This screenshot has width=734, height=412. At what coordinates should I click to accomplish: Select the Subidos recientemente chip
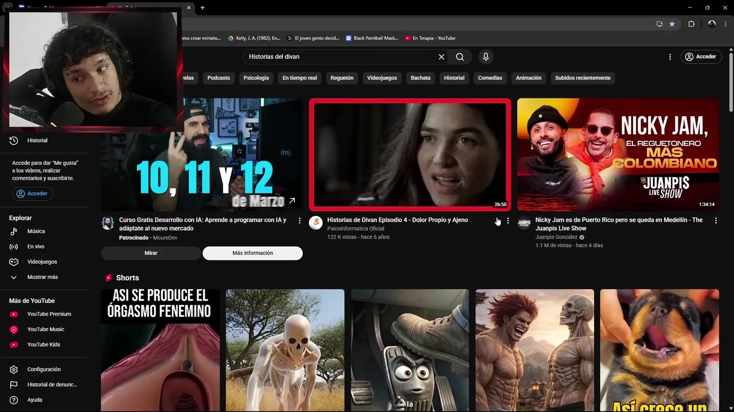[x=583, y=78]
